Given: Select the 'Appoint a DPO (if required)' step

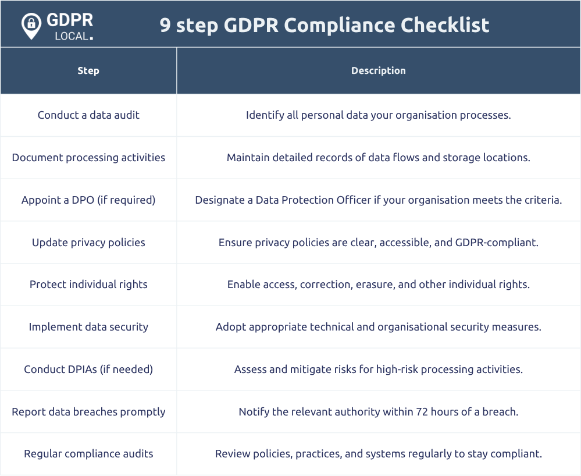Looking at the screenshot, I should (88, 200).
